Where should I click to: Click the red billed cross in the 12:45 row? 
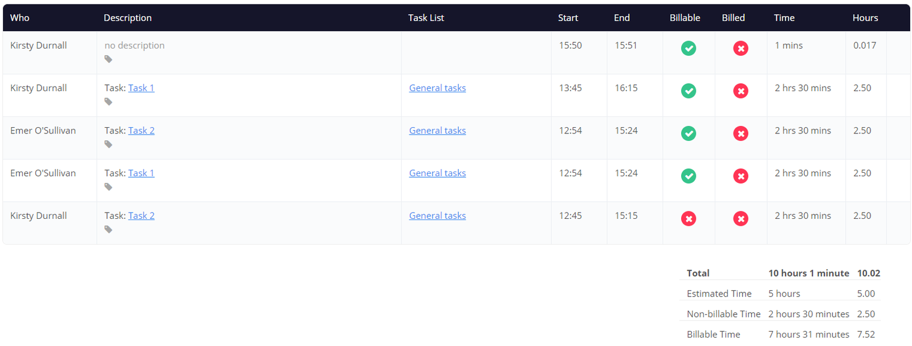pos(740,219)
